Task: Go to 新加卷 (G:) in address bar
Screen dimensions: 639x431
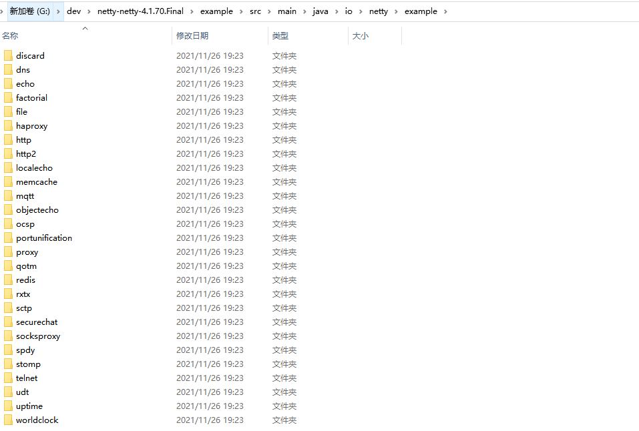Action: tap(30, 11)
